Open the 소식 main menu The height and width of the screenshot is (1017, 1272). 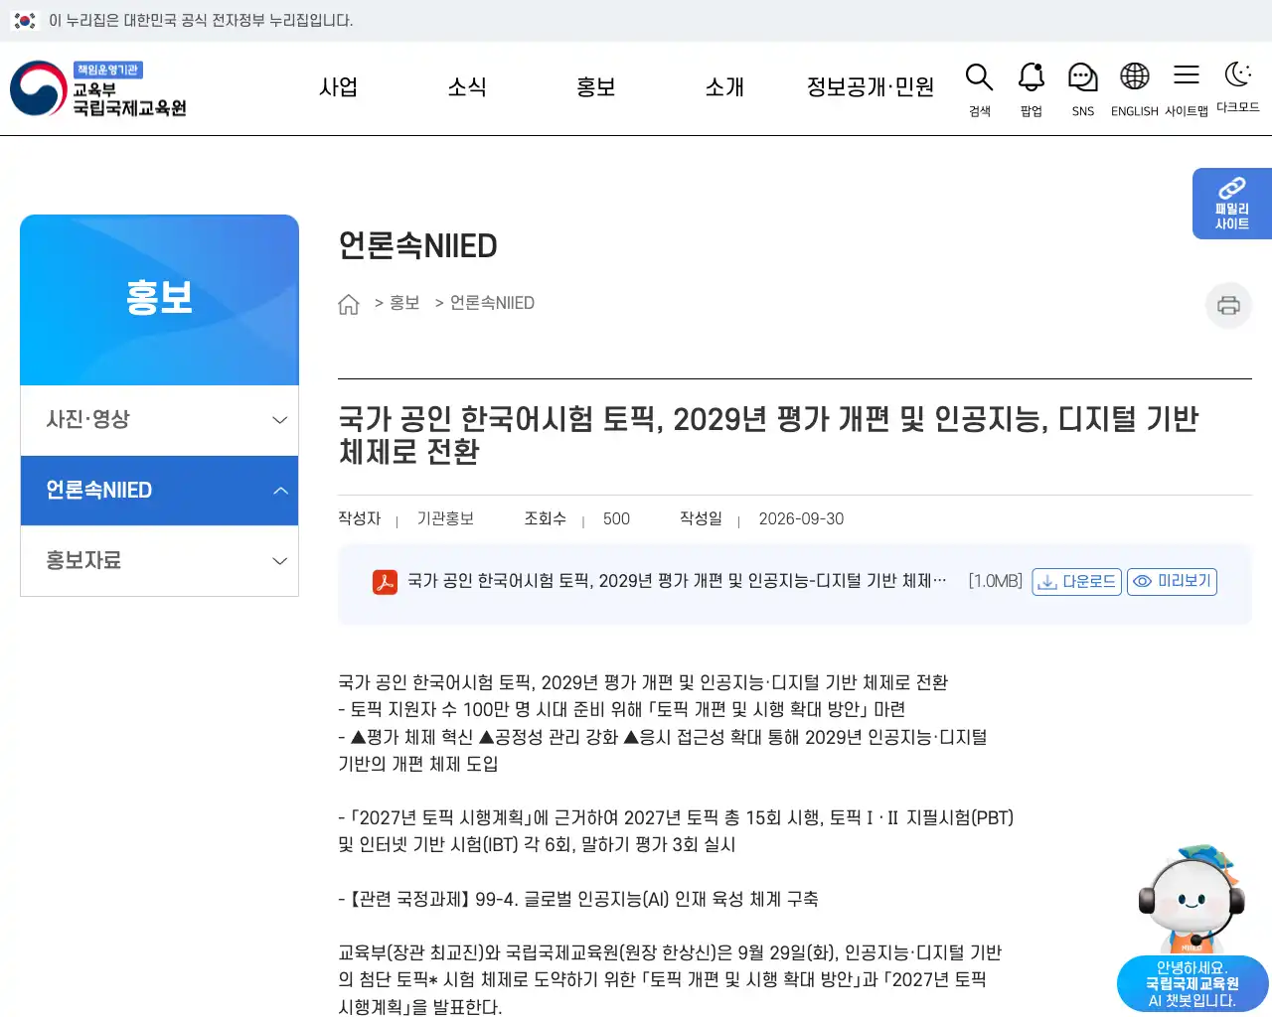pyautogui.click(x=467, y=87)
